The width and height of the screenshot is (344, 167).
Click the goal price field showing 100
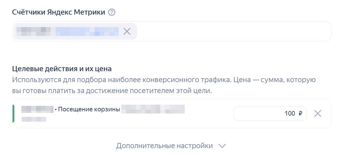[x=265, y=113]
